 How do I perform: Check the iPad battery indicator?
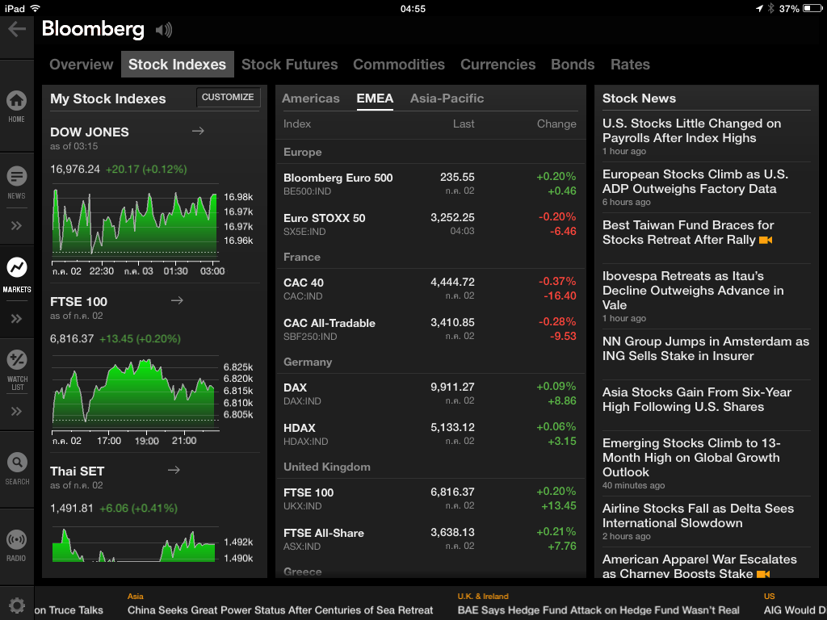tap(812, 8)
